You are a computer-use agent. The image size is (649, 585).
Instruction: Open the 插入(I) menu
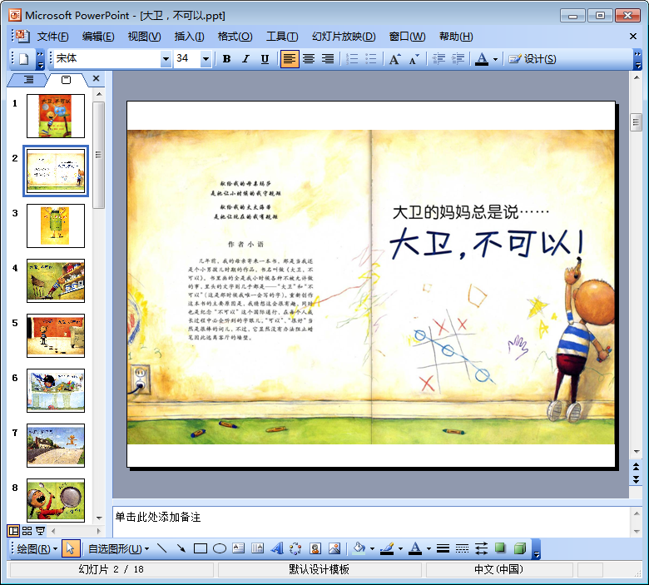pos(189,37)
